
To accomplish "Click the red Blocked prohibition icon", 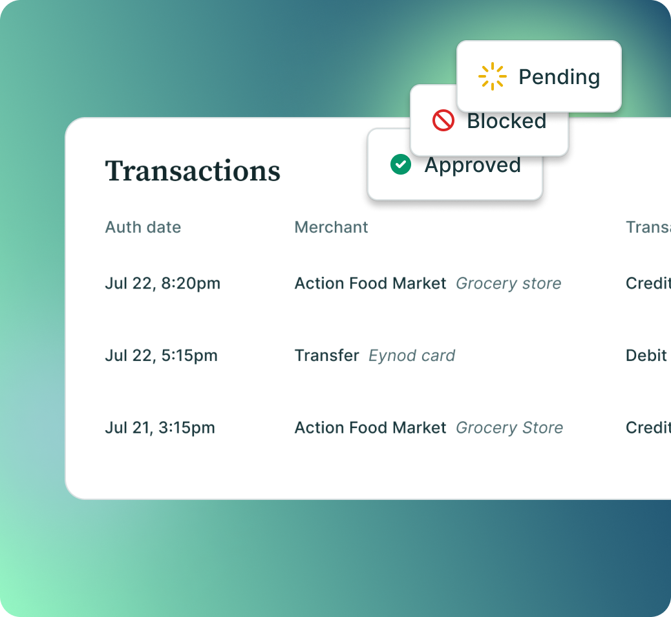I will (443, 120).
